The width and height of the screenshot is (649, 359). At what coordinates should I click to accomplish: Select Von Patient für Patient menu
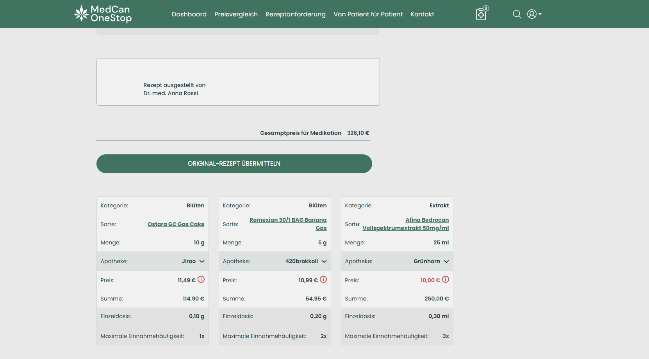368,14
